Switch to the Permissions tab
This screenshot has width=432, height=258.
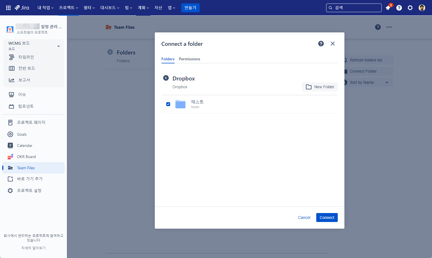click(x=190, y=59)
